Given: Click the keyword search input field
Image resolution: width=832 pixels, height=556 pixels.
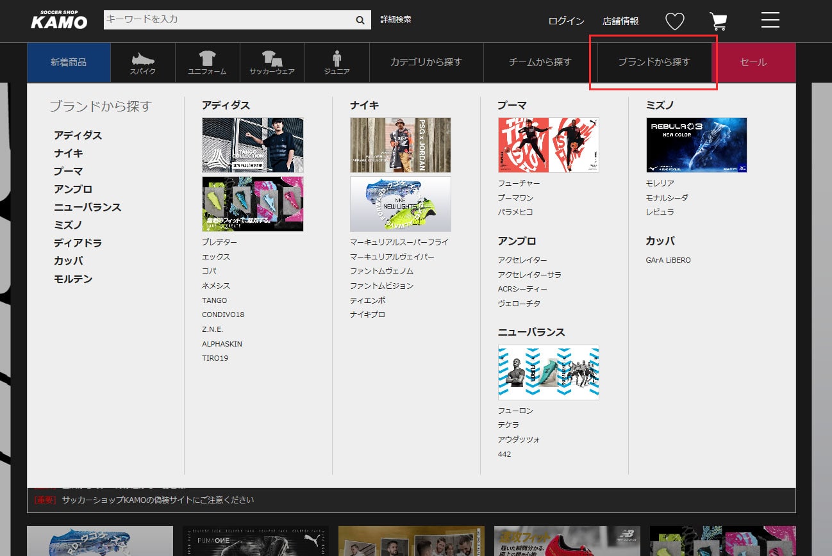Looking at the screenshot, I should [228, 20].
